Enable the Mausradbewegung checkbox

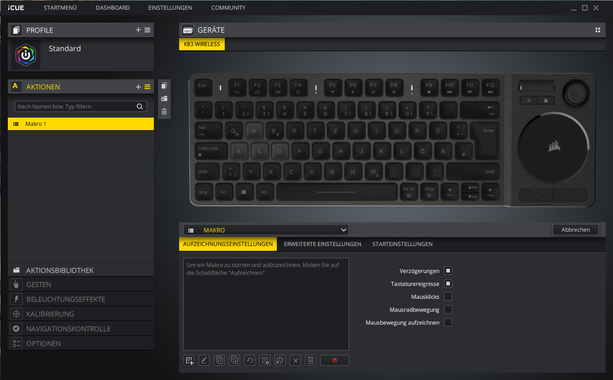pos(448,309)
